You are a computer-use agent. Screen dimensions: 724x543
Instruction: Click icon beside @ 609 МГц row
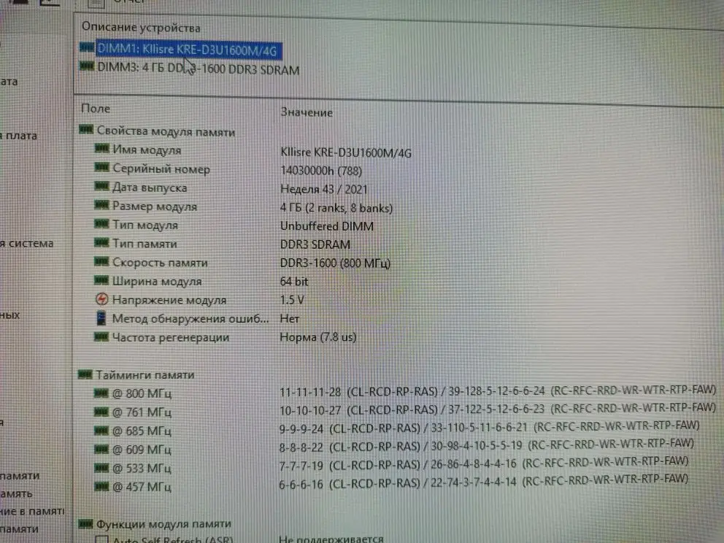pos(101,449)
